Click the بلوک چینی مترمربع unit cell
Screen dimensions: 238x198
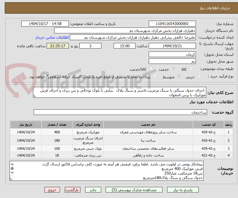click(88, 148)
